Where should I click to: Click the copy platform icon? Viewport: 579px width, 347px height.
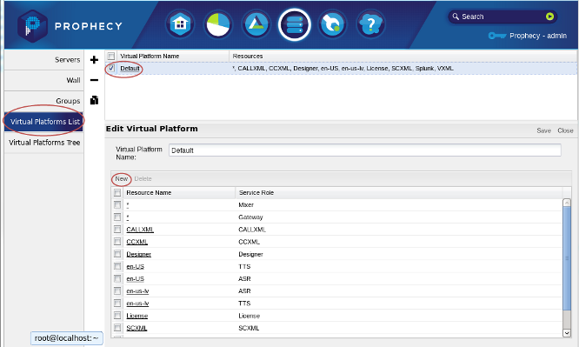pyautogui.click(x=94, y=100)
